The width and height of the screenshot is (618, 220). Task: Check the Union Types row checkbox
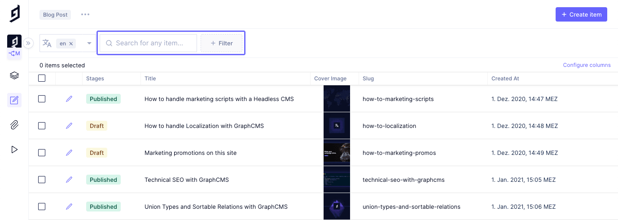(x=42, y=207)
